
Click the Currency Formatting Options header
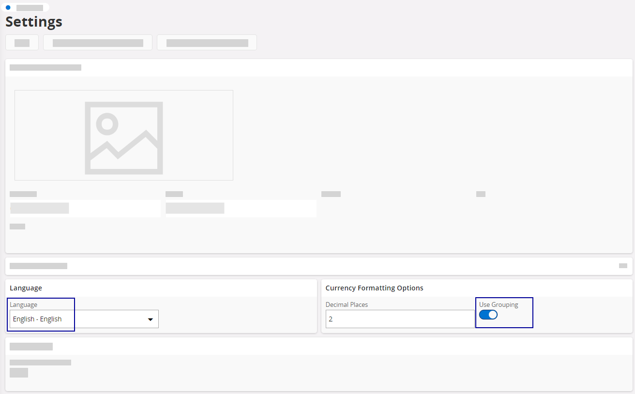point(374,288)
